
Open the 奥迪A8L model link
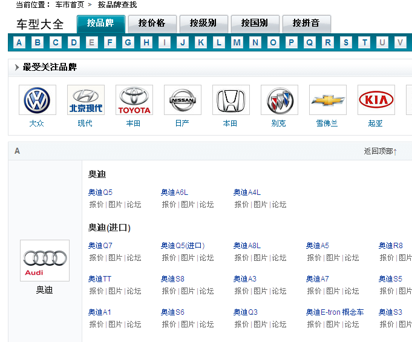click(x=247, y=246)
